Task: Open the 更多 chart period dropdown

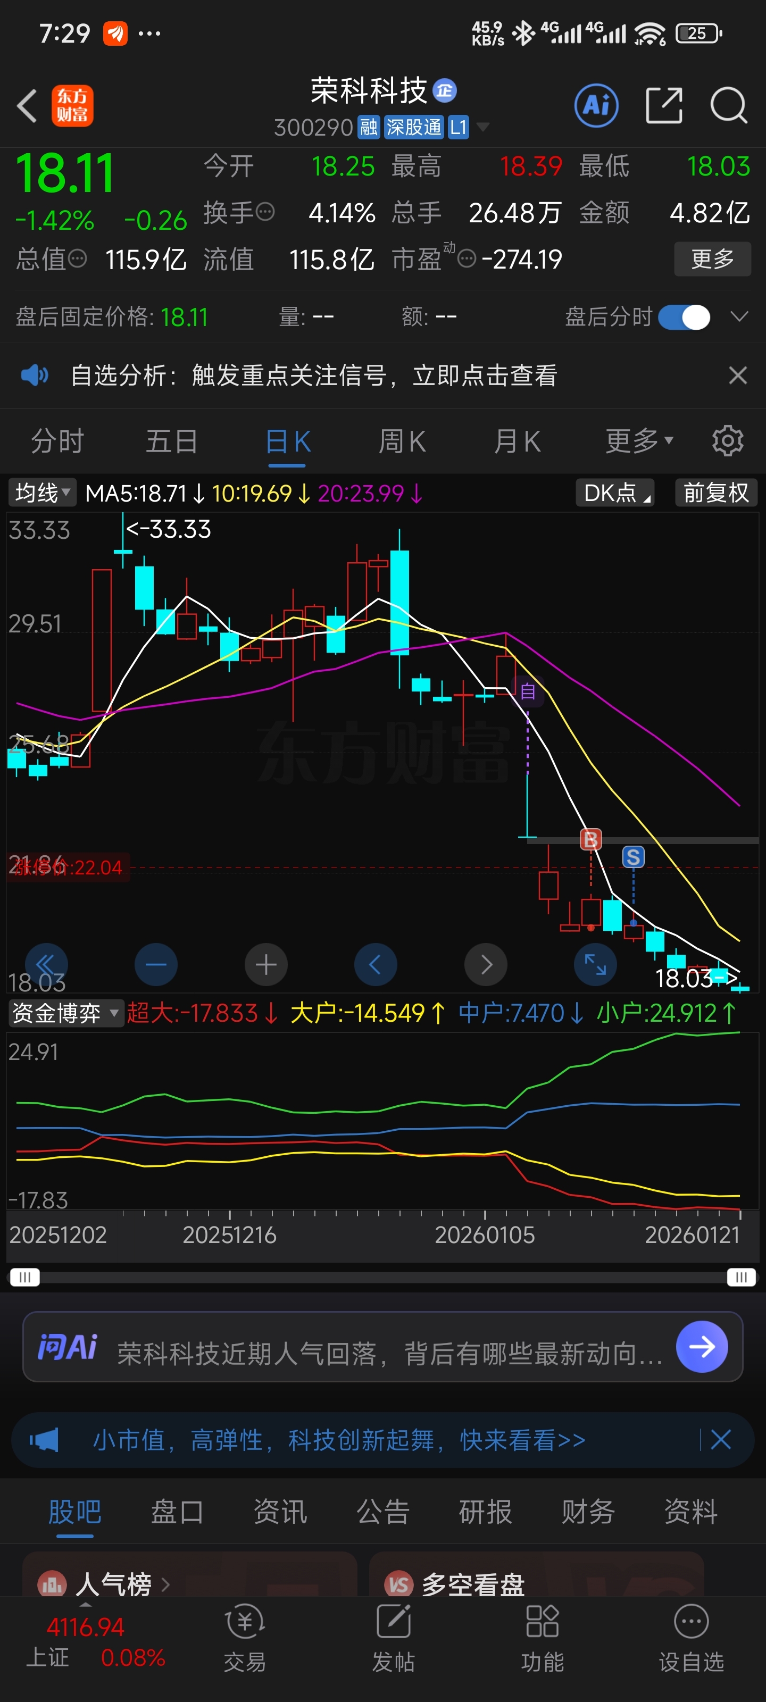Action: [x=639, y=441]
